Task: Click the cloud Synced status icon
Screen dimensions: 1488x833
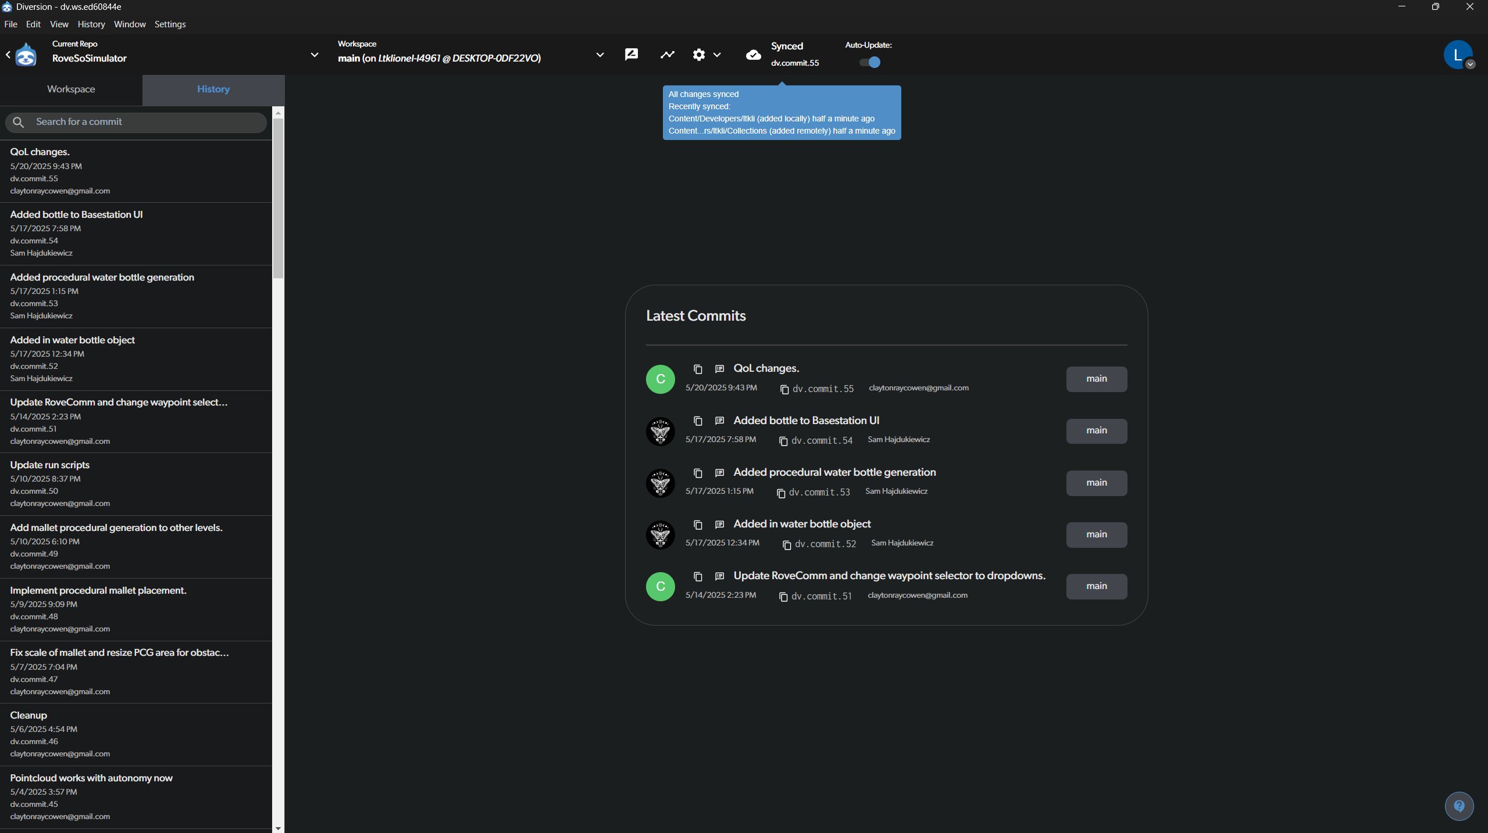Action: tap(754, 55)
